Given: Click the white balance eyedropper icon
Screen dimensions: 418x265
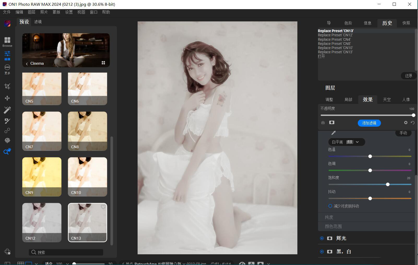Looking at the screenshot, I should (x=333, y=133).
